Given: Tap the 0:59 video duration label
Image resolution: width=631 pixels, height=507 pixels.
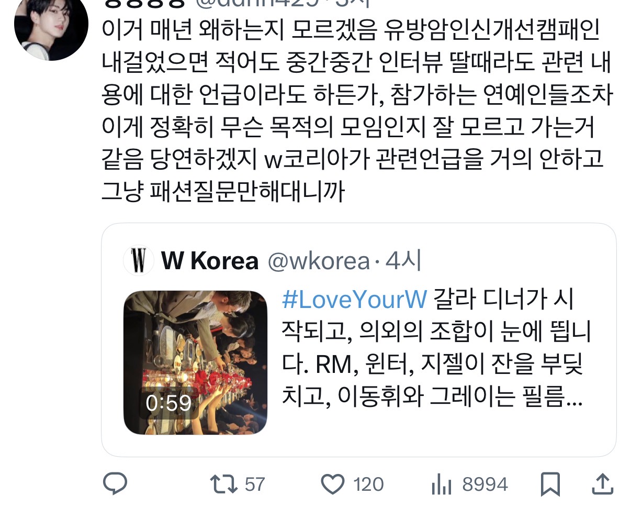Looking at the screenshot, I should (x=168, y=402).
